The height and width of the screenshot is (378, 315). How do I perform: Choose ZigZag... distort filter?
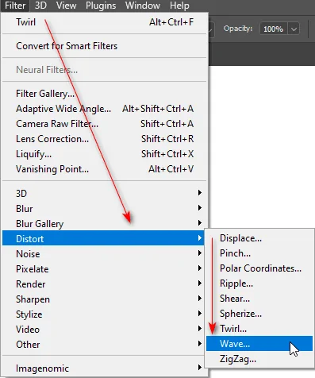coord(259,359)
